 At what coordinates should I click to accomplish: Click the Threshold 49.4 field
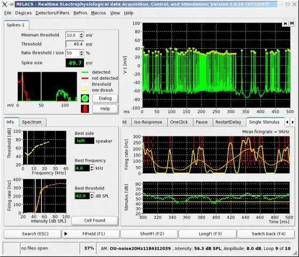coord(75,44)
